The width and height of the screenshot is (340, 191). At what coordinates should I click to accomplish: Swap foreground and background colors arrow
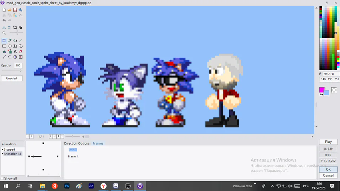[321, 94]
